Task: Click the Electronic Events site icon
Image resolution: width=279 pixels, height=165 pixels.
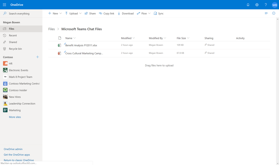Action: pos(5,70)
